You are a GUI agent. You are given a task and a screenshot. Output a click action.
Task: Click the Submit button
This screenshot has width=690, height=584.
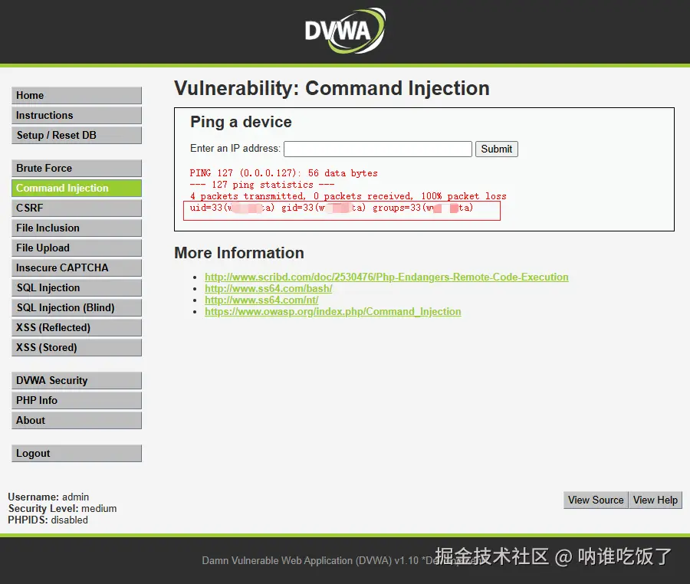pyautogui.click(x=496, y=149)
